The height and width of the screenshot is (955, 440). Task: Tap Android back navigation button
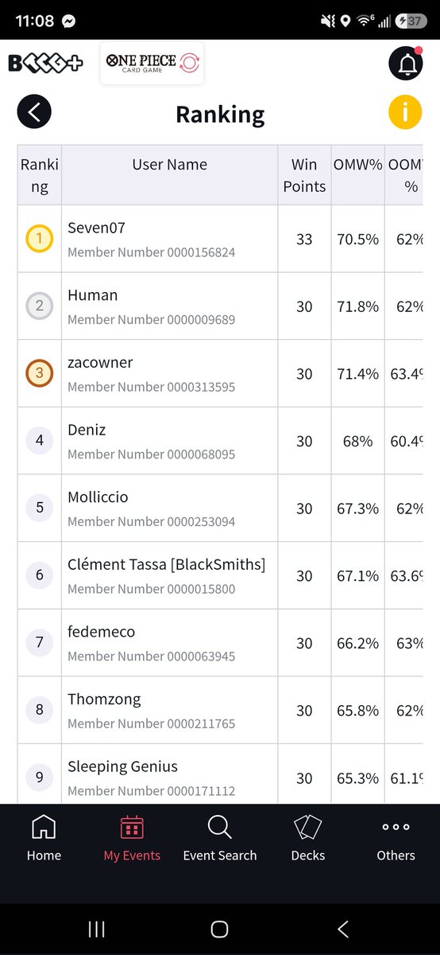click(x=343, y=929)
